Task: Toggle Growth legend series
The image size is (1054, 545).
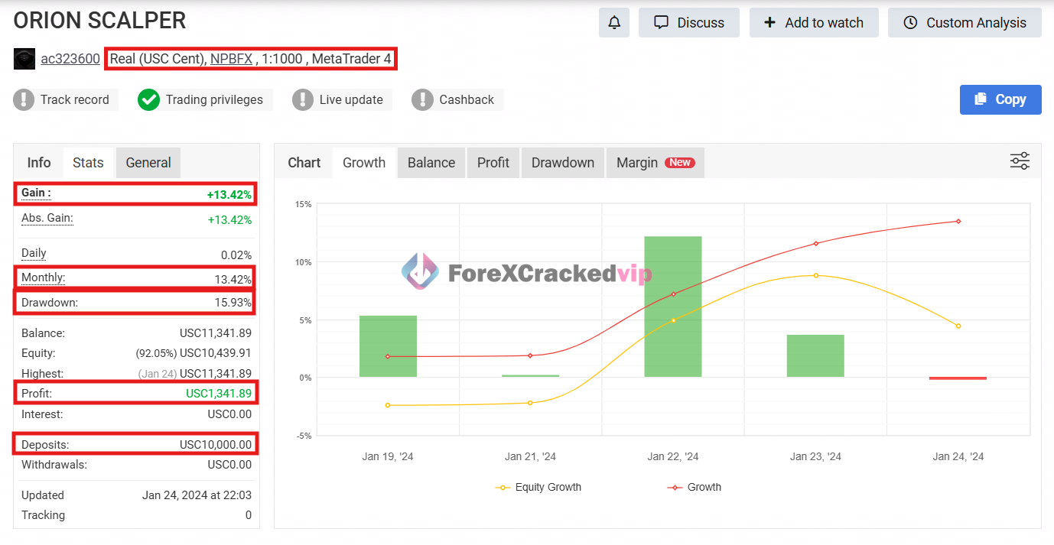Action: pos(695,487)
